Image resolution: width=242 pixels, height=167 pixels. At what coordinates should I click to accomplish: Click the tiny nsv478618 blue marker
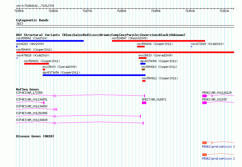pyautogui.click(x=17, y=58)
